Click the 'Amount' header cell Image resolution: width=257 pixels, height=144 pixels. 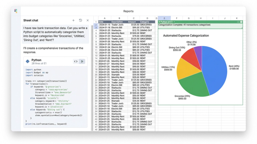tap(134, 22)
